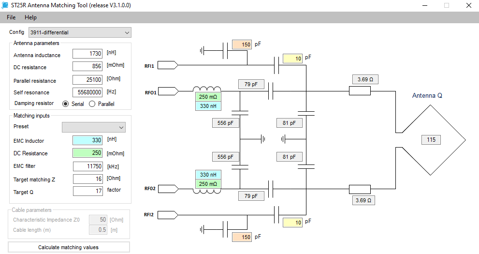The width and height of the screenshot is (479, 254).
Task: Click the upper 3.69 Ω resistor symbol
Action: coord(360,91)
